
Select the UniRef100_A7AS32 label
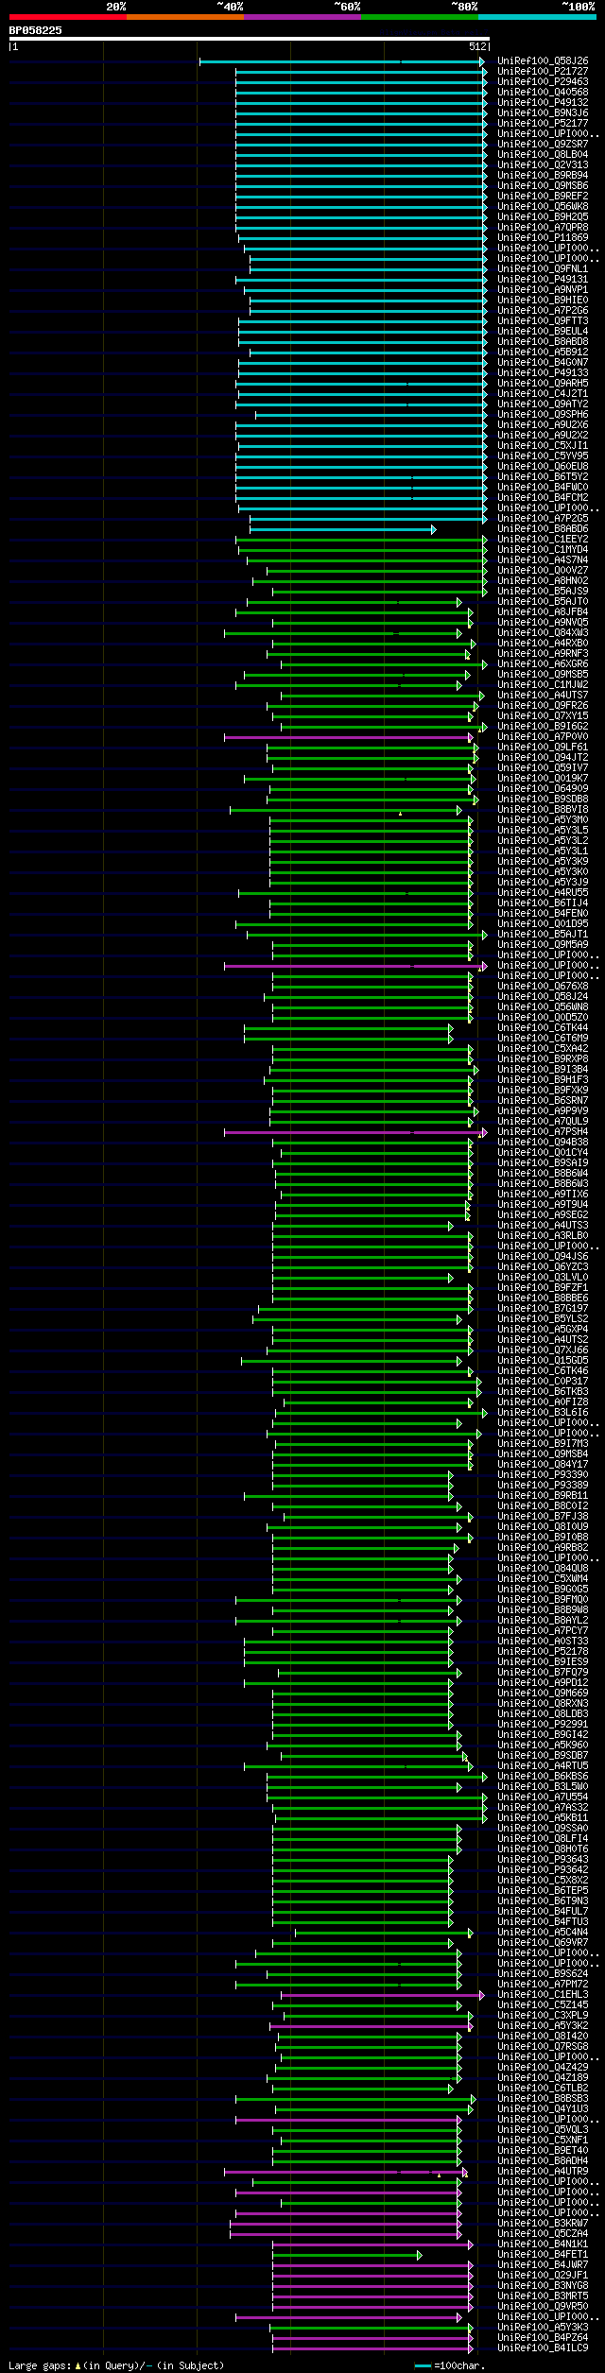pos(543,1807)
